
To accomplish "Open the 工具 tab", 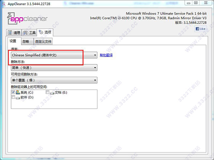I will [x=29, y=33].
